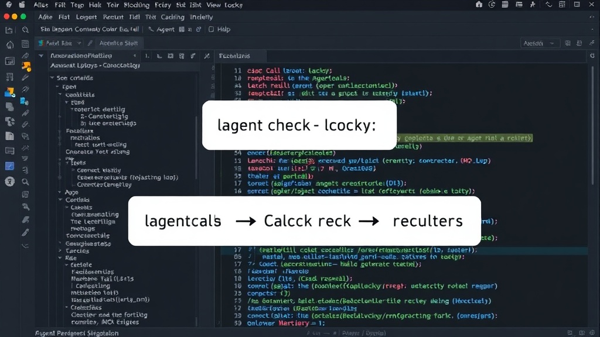This screenshot has height=337, width=600.
Task: Toggle the checkbox next to Help
Action: [x=211, y=29]
